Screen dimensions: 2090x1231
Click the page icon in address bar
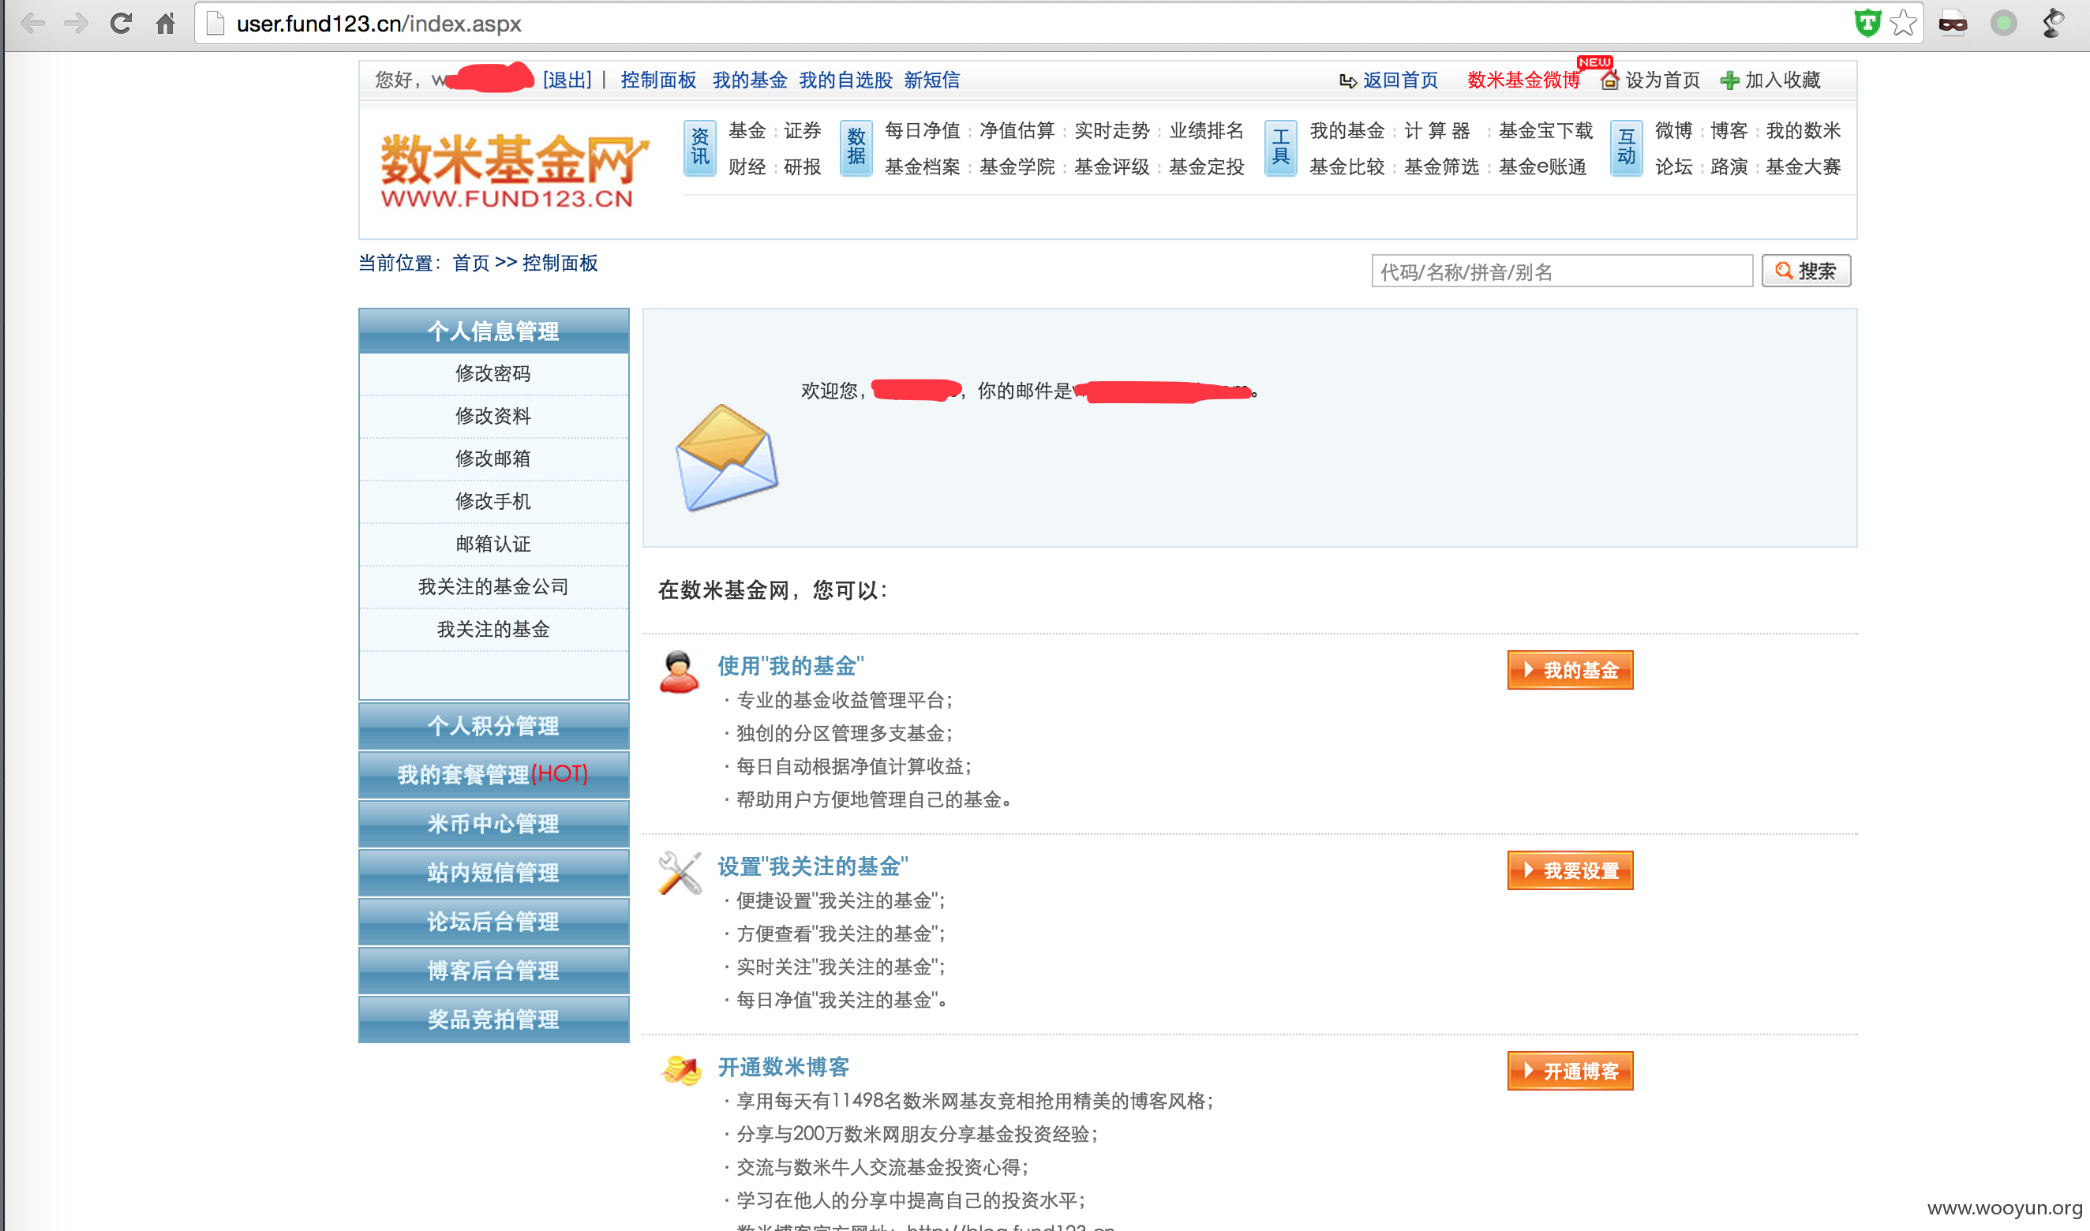tap(215, 23)
